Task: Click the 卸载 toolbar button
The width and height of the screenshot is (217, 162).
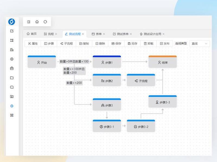Action: click(x=148, y=43)
